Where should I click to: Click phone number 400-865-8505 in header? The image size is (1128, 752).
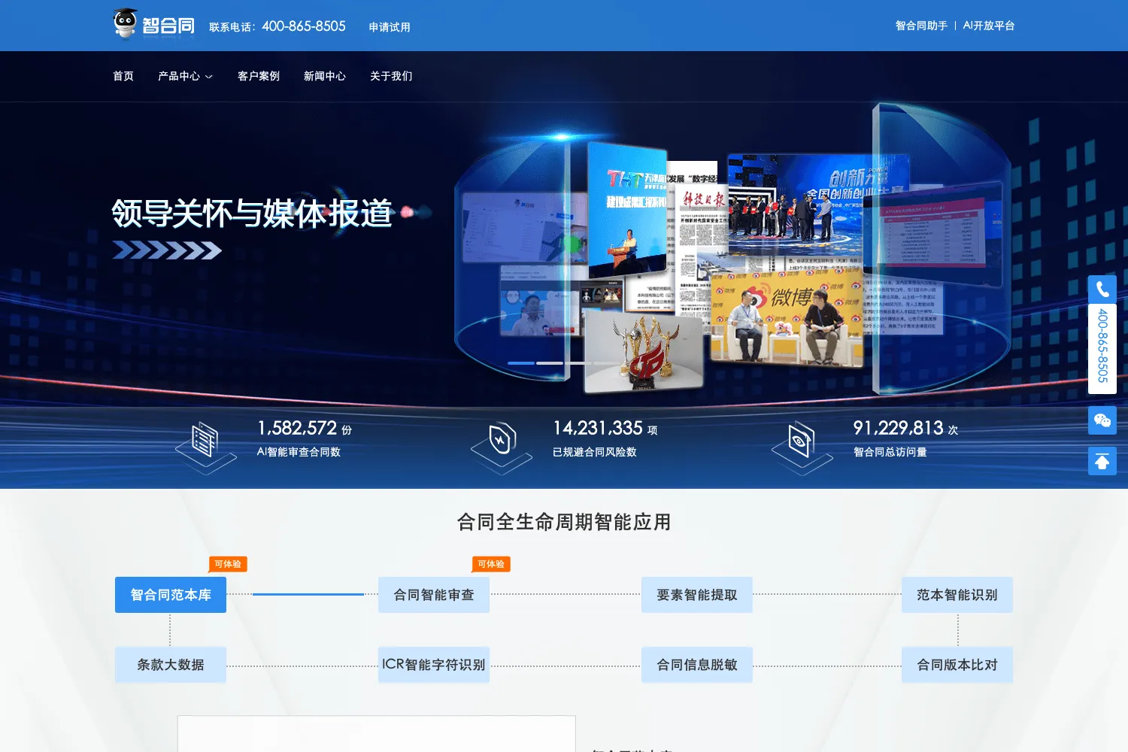point(304,26)
